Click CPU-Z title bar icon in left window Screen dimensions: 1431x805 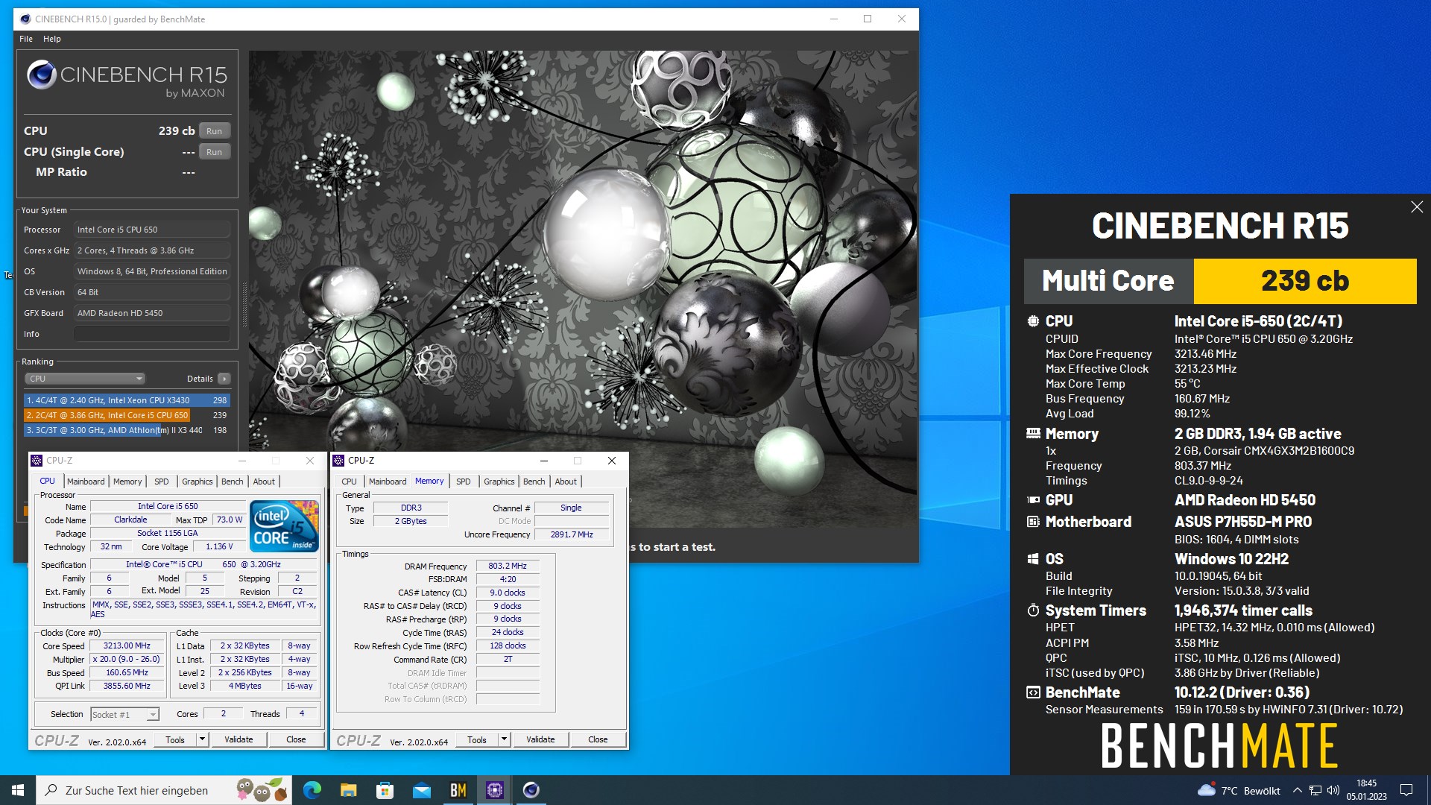click(37, 461)
